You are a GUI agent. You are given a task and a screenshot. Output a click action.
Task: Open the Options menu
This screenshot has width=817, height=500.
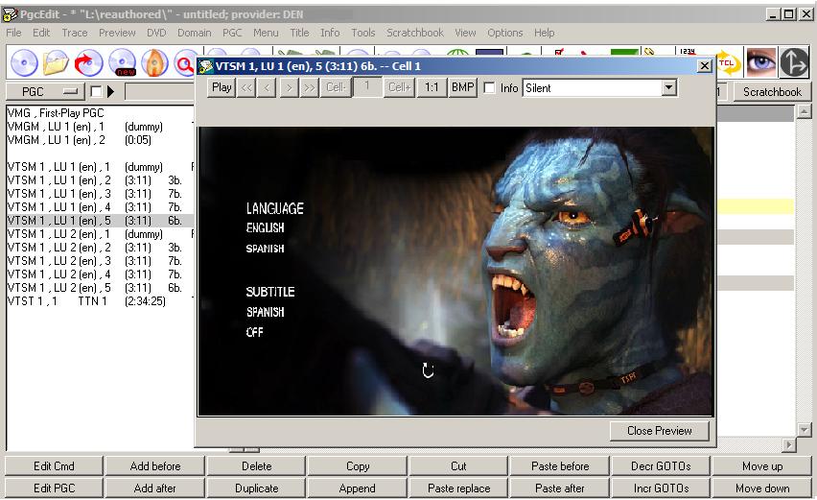[x=505, y=33]
